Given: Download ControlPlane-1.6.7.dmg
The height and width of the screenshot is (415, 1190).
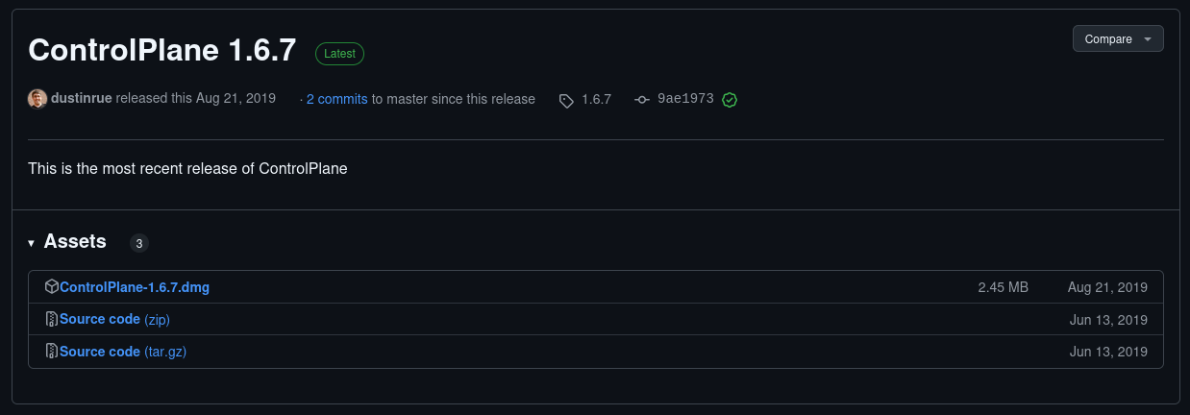Looking at the screenshot, I should [135, 287].
